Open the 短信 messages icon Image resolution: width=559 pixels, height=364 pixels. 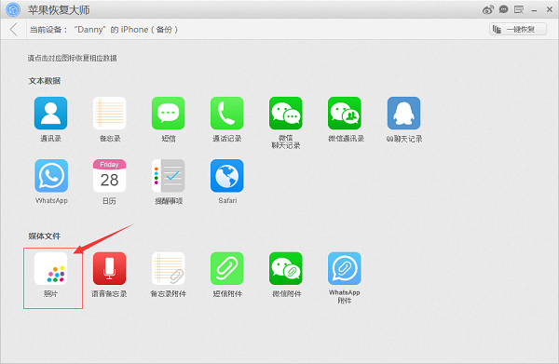(x=169, y=114)
